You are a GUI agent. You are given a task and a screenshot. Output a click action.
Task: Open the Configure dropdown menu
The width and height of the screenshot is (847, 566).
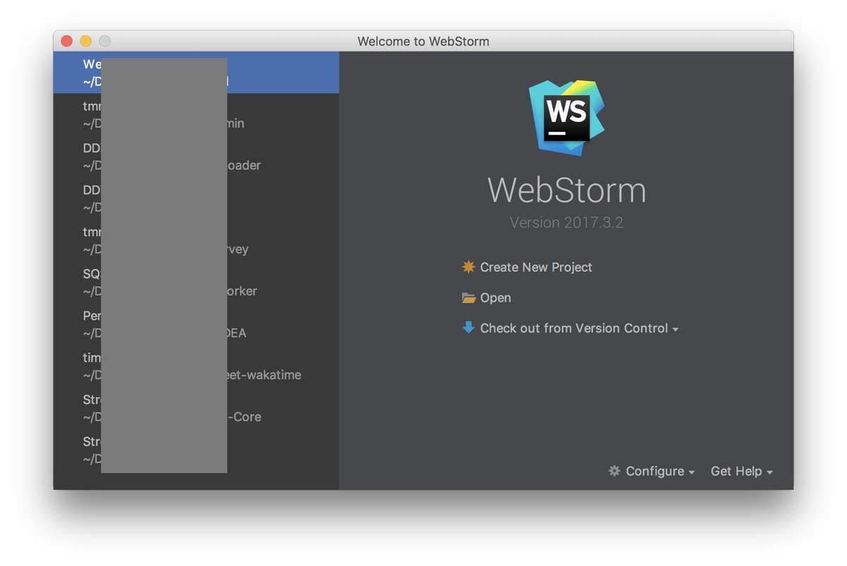click(651, 471)
